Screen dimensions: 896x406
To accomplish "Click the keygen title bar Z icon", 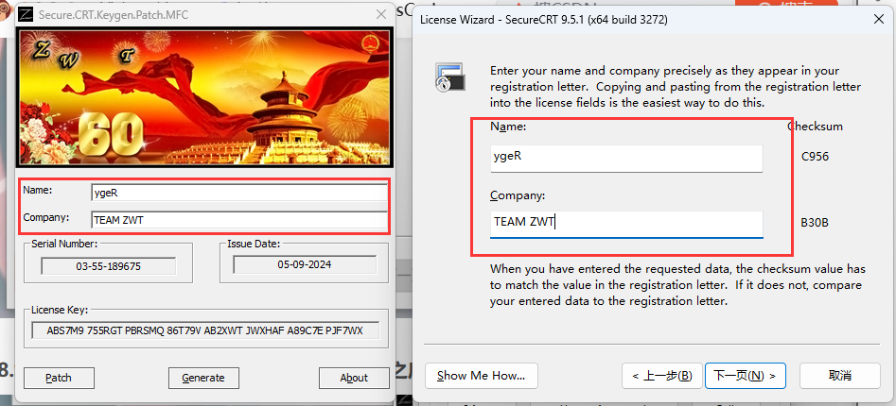I will click(26, 15).
